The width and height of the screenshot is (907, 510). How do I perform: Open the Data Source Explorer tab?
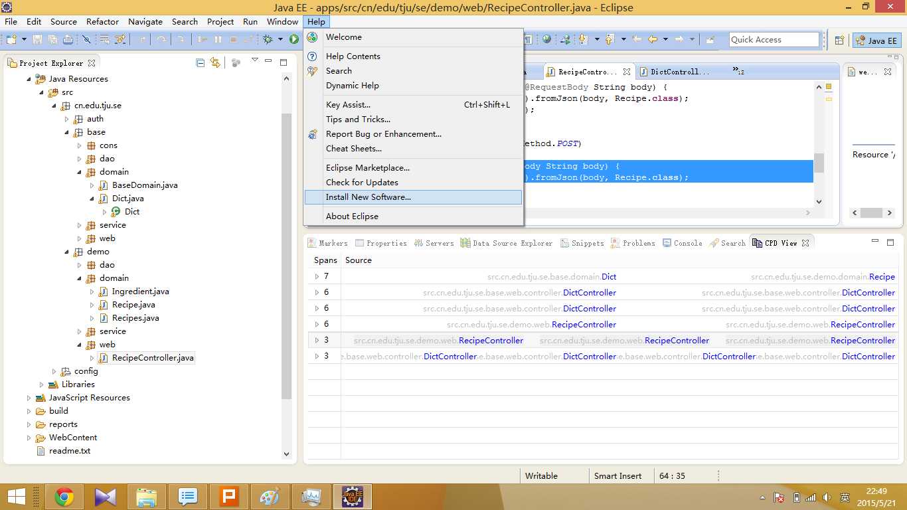[507, 243]
